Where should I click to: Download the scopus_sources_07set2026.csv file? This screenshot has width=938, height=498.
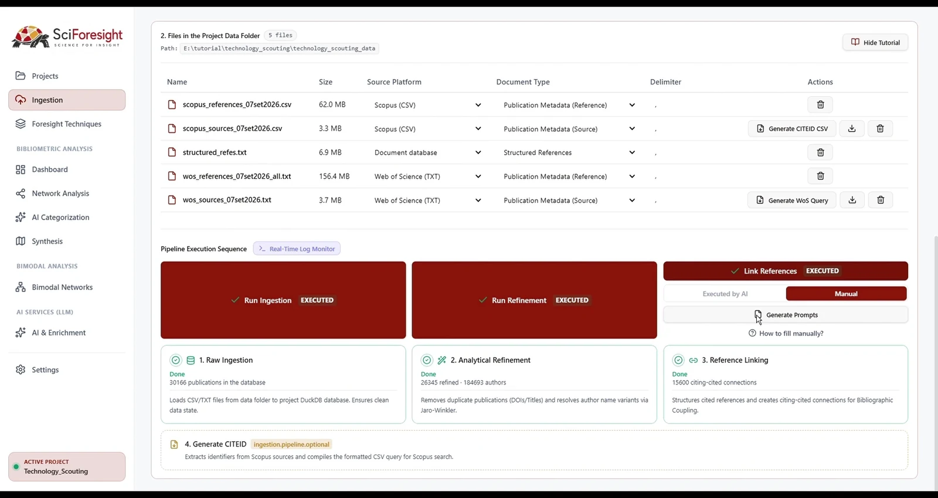[852, 128]
